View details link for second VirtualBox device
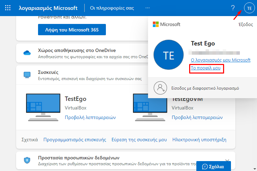 (x=197, y=117)
